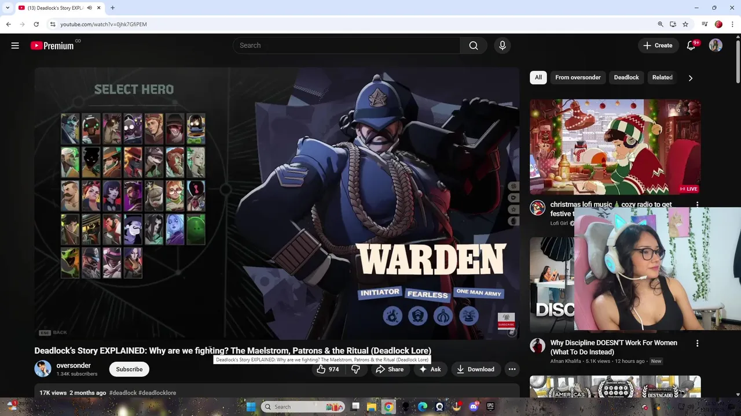
Task: Open File Explorer from the taskbar
Action: click(372, 407)
